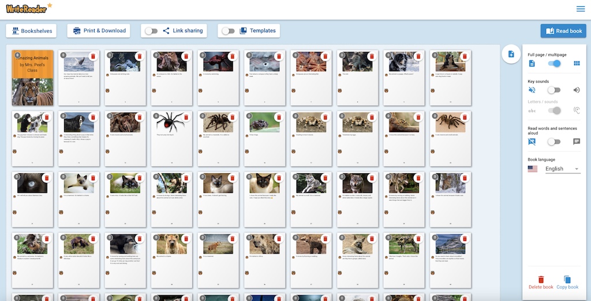The height and width of the screenshot is (301, 591).
Task: Delete the wolf in snow page
Action: coord(465,178)
